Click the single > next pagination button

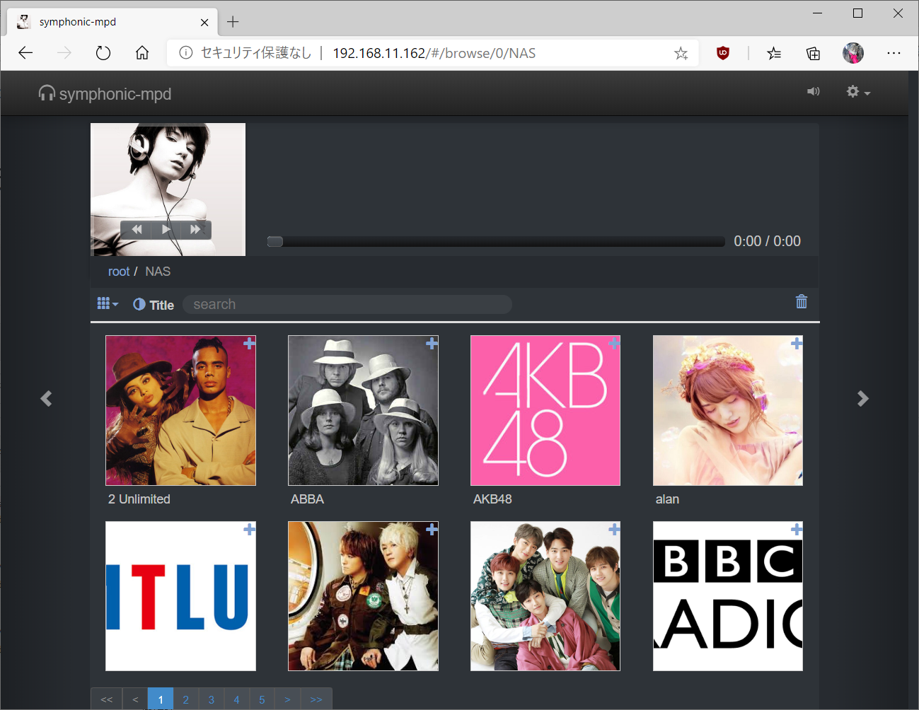pos(288,699)
